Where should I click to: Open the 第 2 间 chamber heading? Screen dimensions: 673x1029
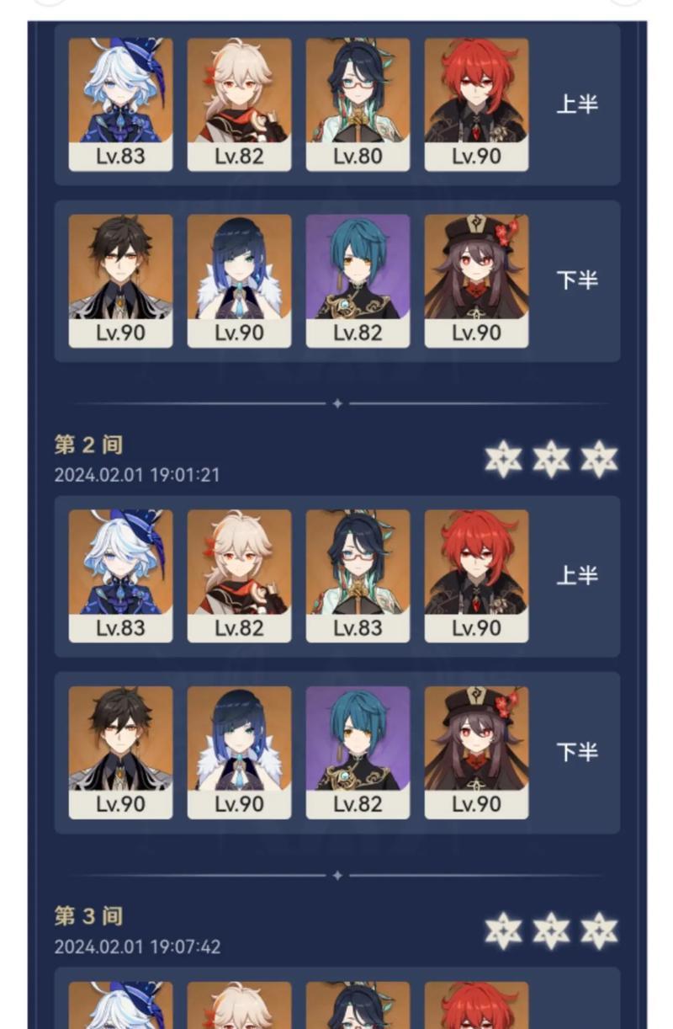[88, 445]
